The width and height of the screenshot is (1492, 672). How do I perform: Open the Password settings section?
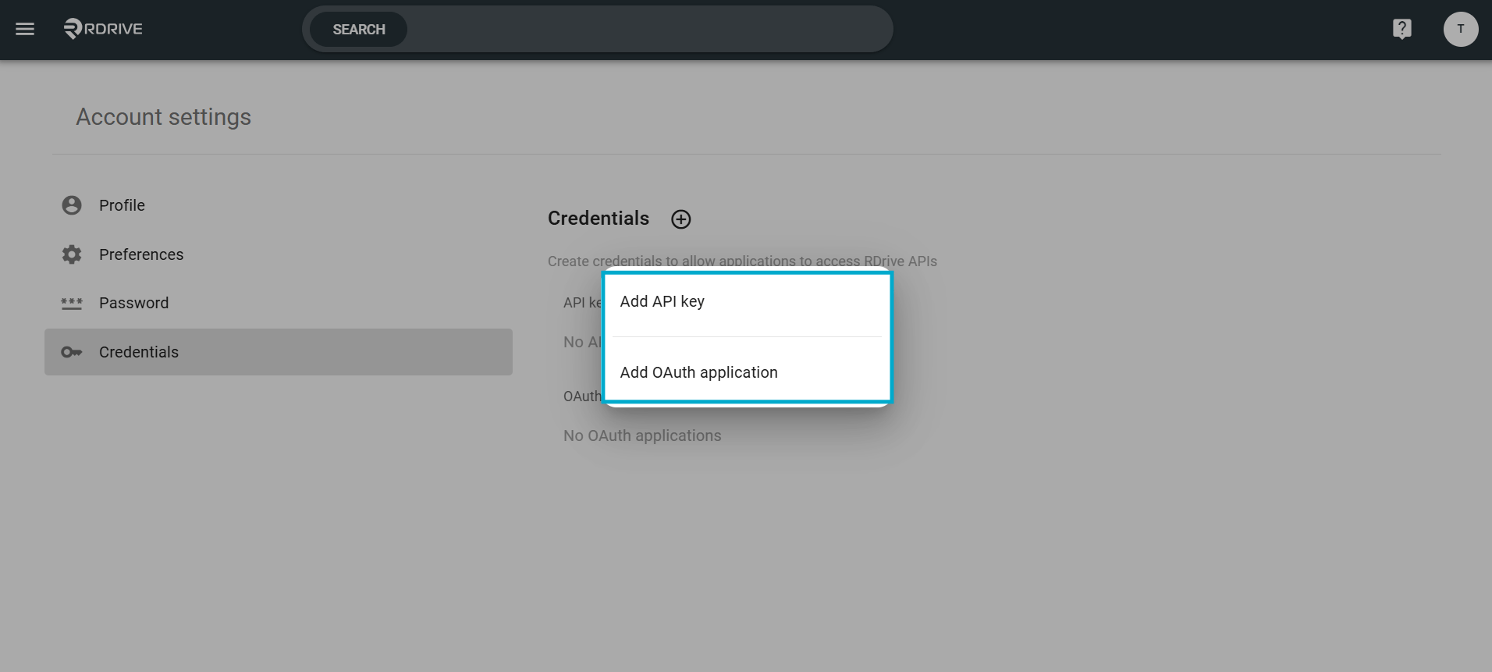tap(279, 303)
